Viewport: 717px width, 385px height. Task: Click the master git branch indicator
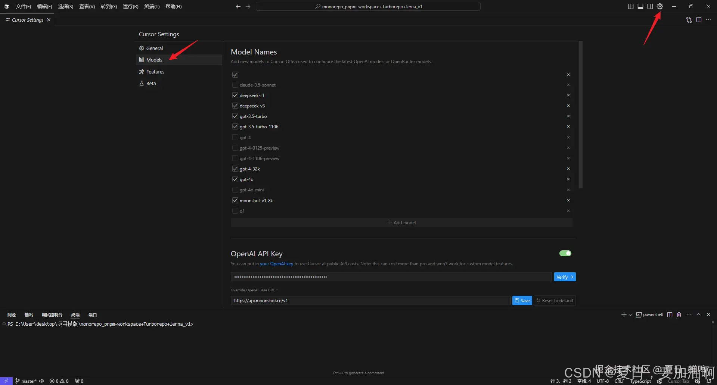pyautogui.click(x=26, y=381)
